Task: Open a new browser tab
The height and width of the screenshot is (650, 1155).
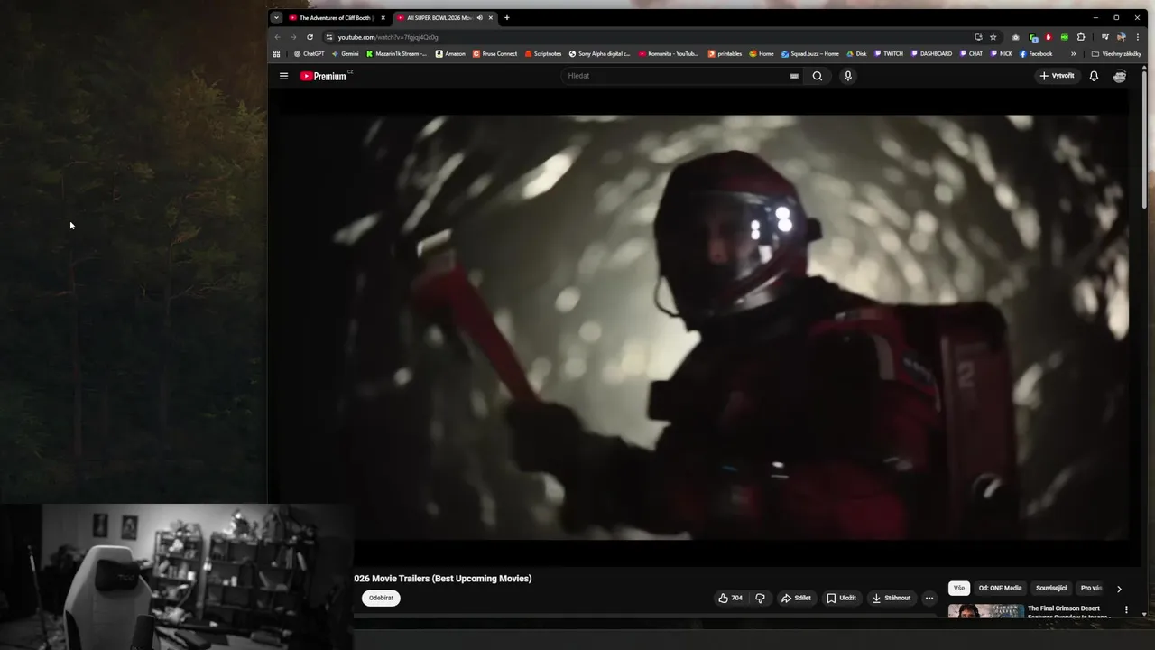Action: coord(507,18)
